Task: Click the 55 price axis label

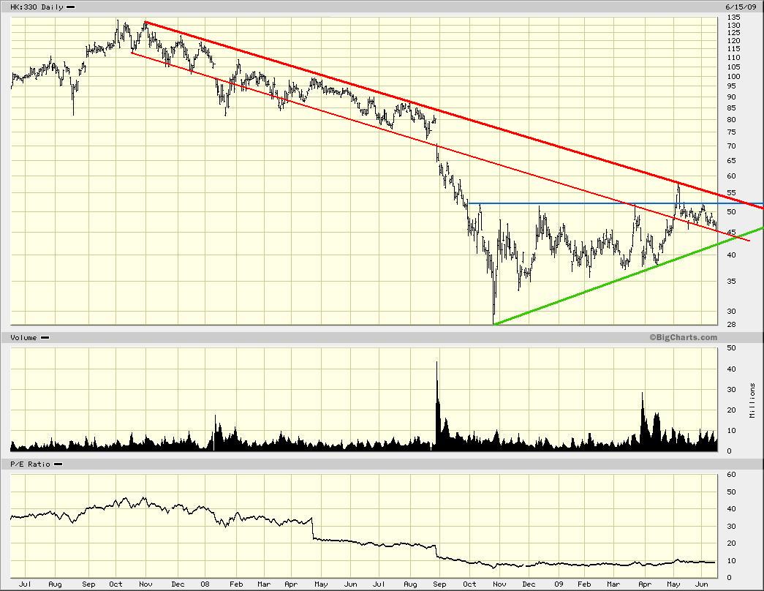Action: [731, 193]
